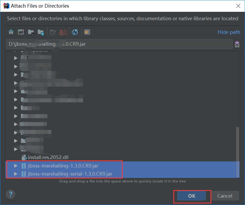Click the IntelliJ IDEA logo in the title bar
The height and width of the screenshot is (205, 245).
coord(6,6)
